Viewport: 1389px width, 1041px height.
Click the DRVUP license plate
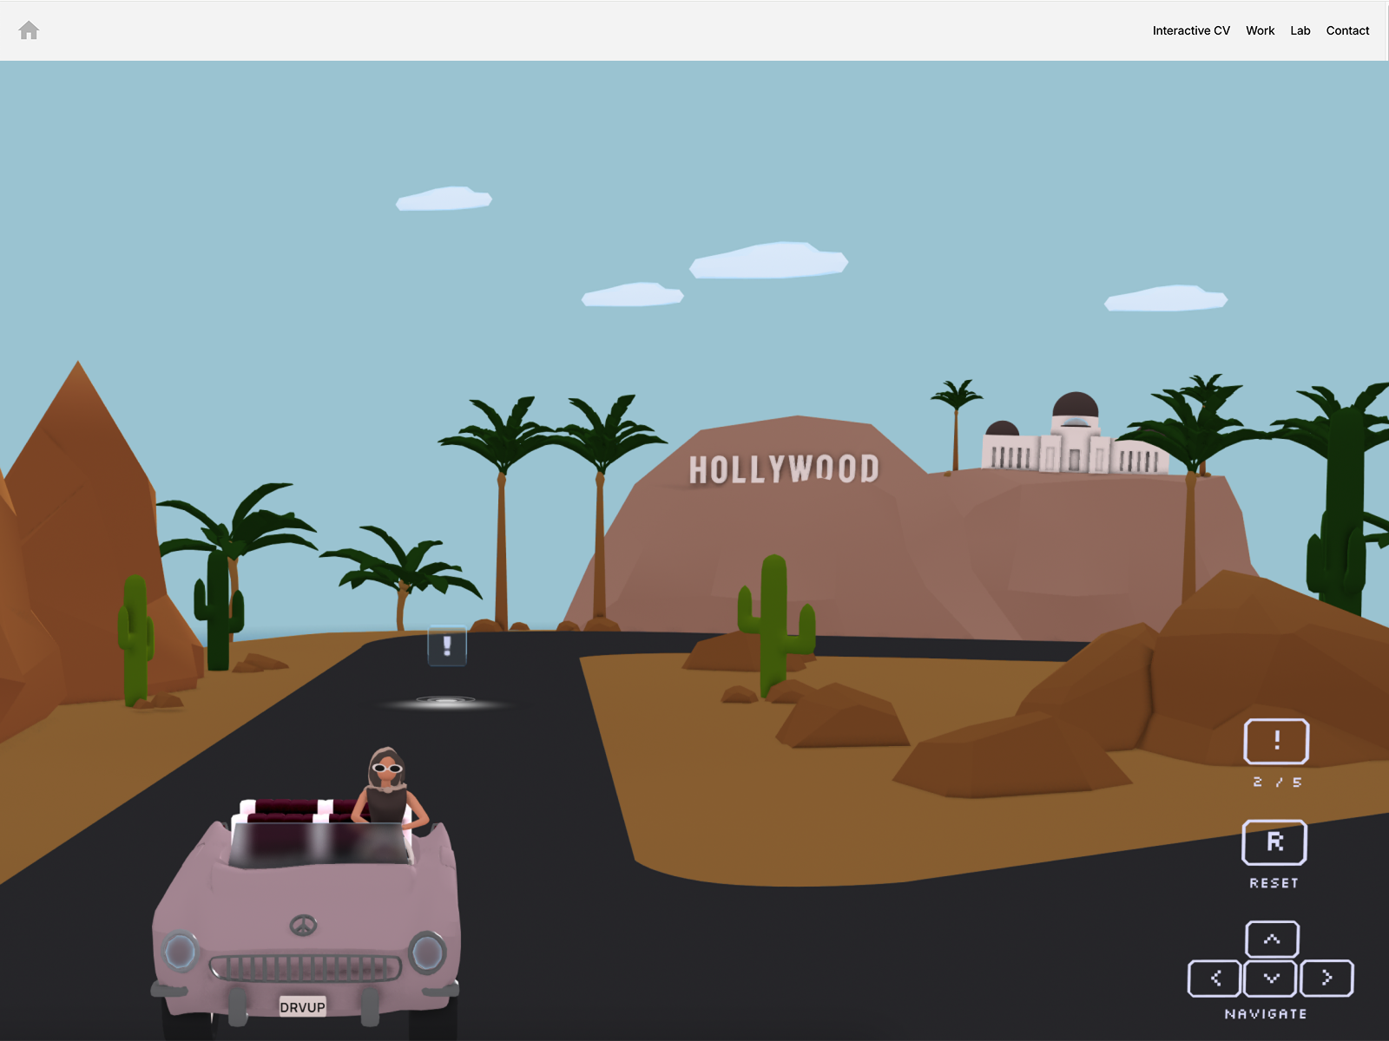(302, 1006)
